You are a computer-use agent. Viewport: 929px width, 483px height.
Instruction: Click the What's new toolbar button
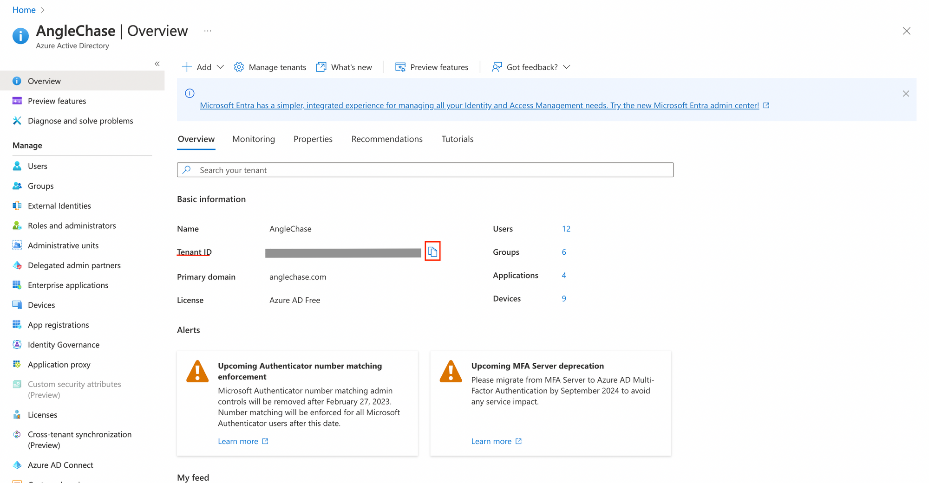pyautogui.click(x=344, y=67)
